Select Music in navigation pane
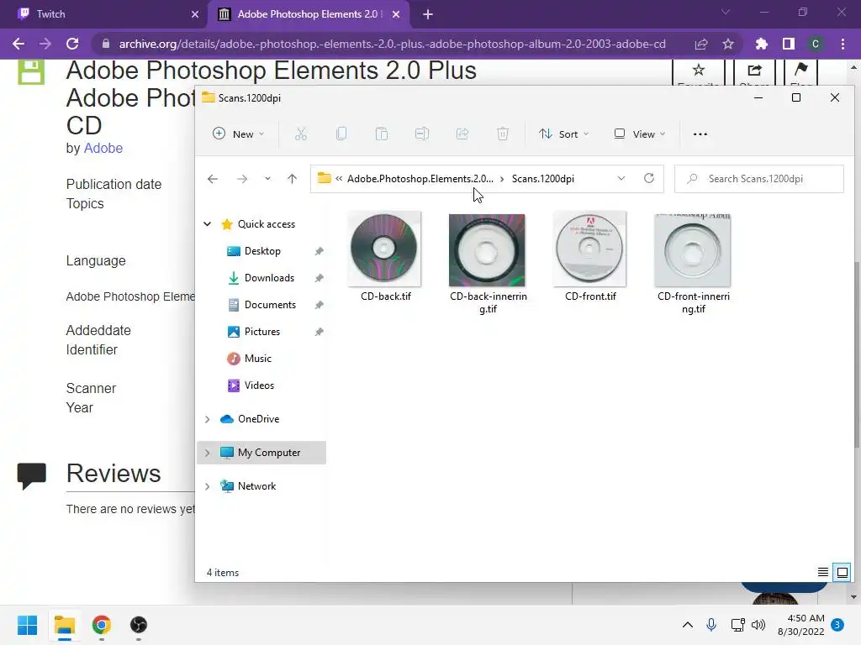 tap(258, 358)
